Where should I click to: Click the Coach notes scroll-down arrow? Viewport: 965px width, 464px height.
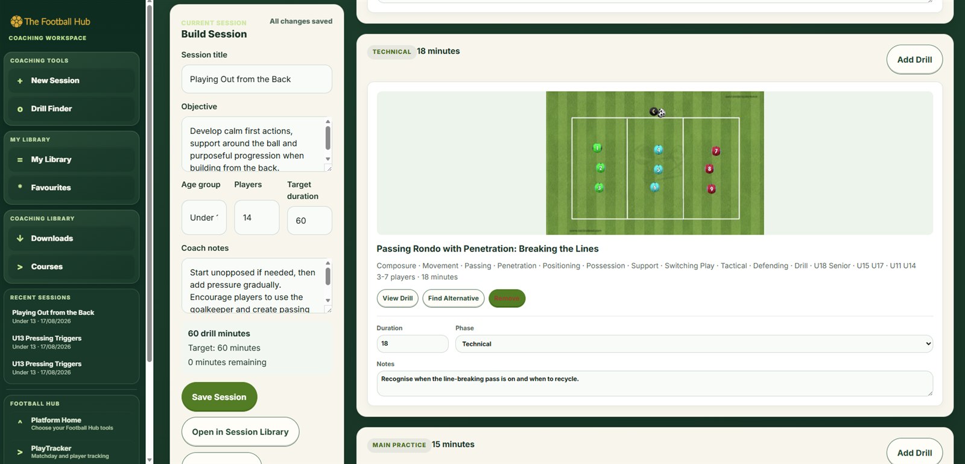[x=328, y=300]
